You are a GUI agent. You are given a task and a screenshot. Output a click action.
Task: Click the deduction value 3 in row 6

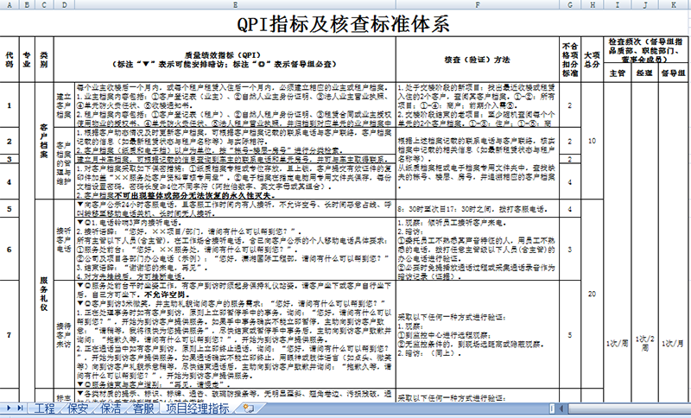point(570,250)
